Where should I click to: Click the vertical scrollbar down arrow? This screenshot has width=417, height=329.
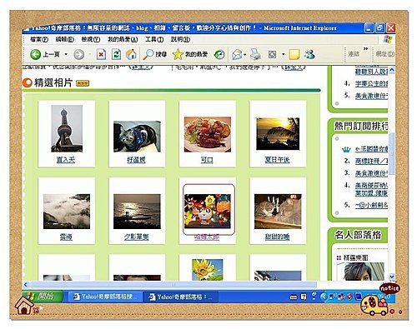(392, 277)
